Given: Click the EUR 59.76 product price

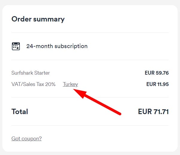Looking at the screenshot, I should coord(157,73).
